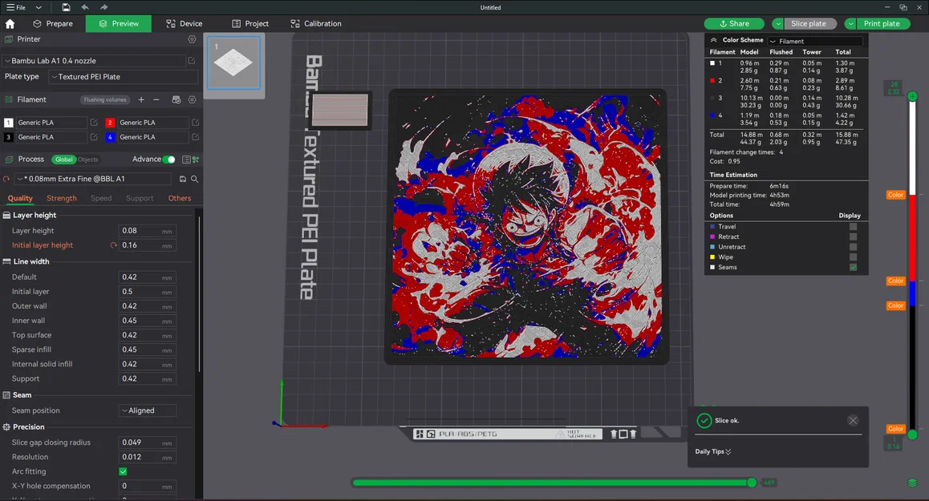Click the Print plate button
The height and width of the screenshot is (501, 929).
point(882,24)
